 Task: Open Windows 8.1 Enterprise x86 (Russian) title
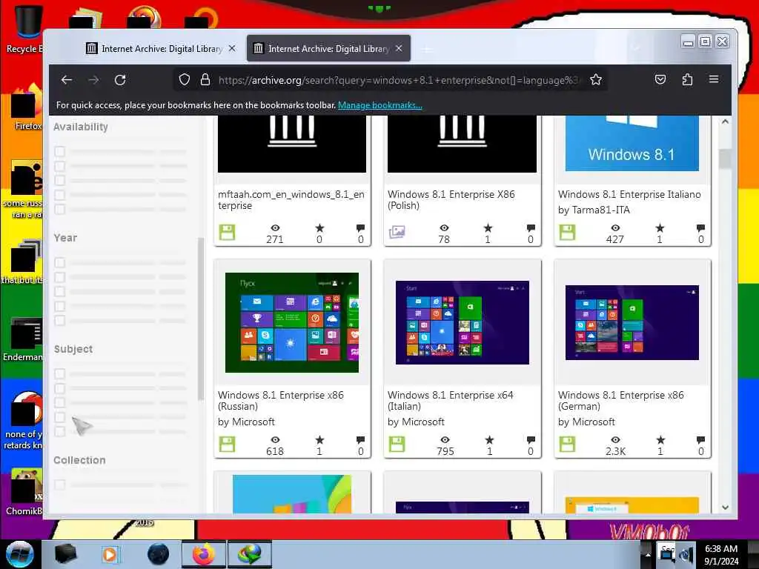tap(281, 401)
